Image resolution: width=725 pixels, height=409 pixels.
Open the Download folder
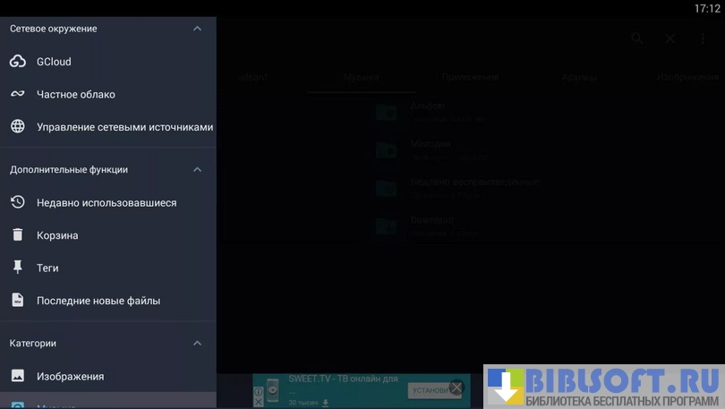434,226
